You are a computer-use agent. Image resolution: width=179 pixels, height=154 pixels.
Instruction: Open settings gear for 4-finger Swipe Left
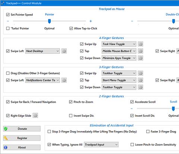64,51
